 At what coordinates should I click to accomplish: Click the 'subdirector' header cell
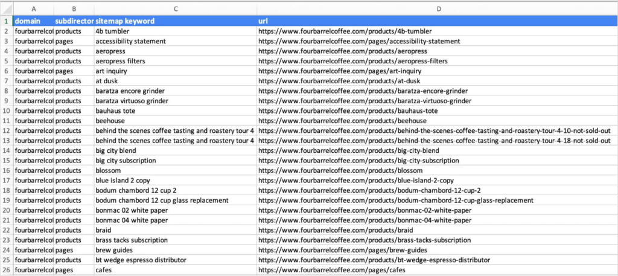tap(74, 21)
